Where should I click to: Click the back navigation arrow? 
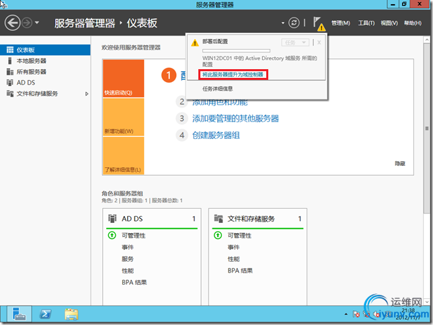coord(12,23)
